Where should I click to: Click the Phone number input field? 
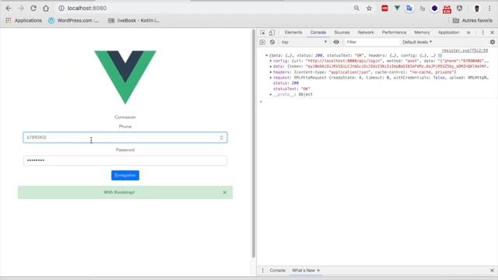click(125, 138)
